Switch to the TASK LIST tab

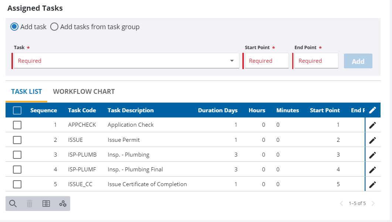coord(27,92)
